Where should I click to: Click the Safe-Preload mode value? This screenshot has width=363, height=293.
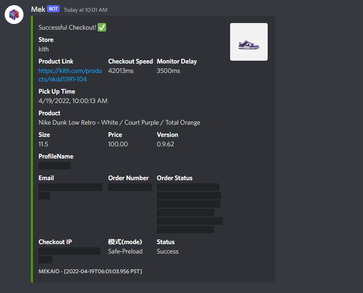click(x=125, y=251)
